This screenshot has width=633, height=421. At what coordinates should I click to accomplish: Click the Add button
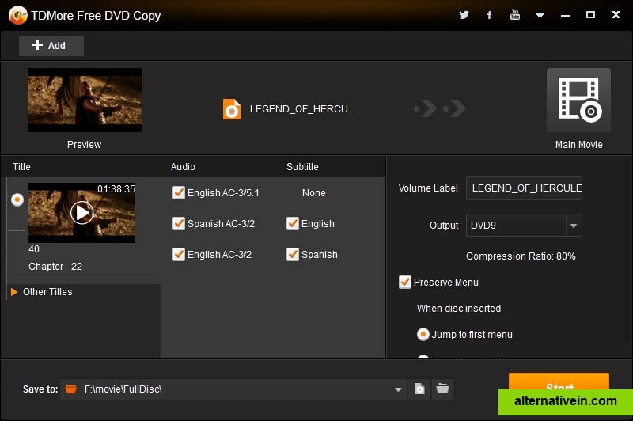[51, 46]
